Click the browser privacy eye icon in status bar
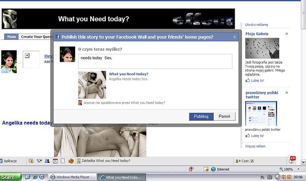306x181 pixels. click(191, 170)
